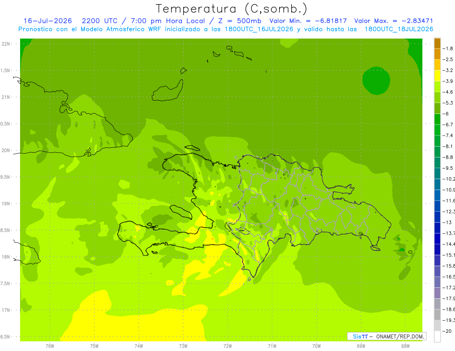
Task: Click the '-14.4' colorbar value
Action: (x=449, y=244)
